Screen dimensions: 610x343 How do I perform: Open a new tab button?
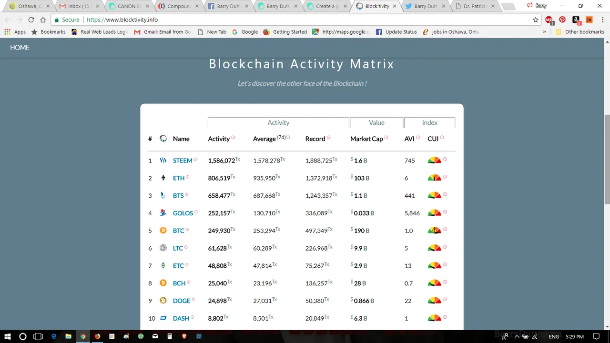coord(508,7)
